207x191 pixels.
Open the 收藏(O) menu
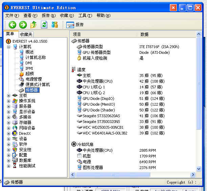[67, 16]
